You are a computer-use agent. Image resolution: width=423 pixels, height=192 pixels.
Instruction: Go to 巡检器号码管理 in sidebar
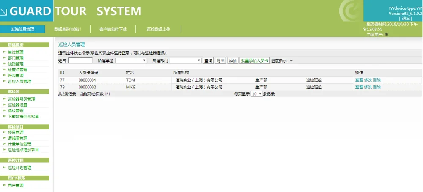click(21, 99)
